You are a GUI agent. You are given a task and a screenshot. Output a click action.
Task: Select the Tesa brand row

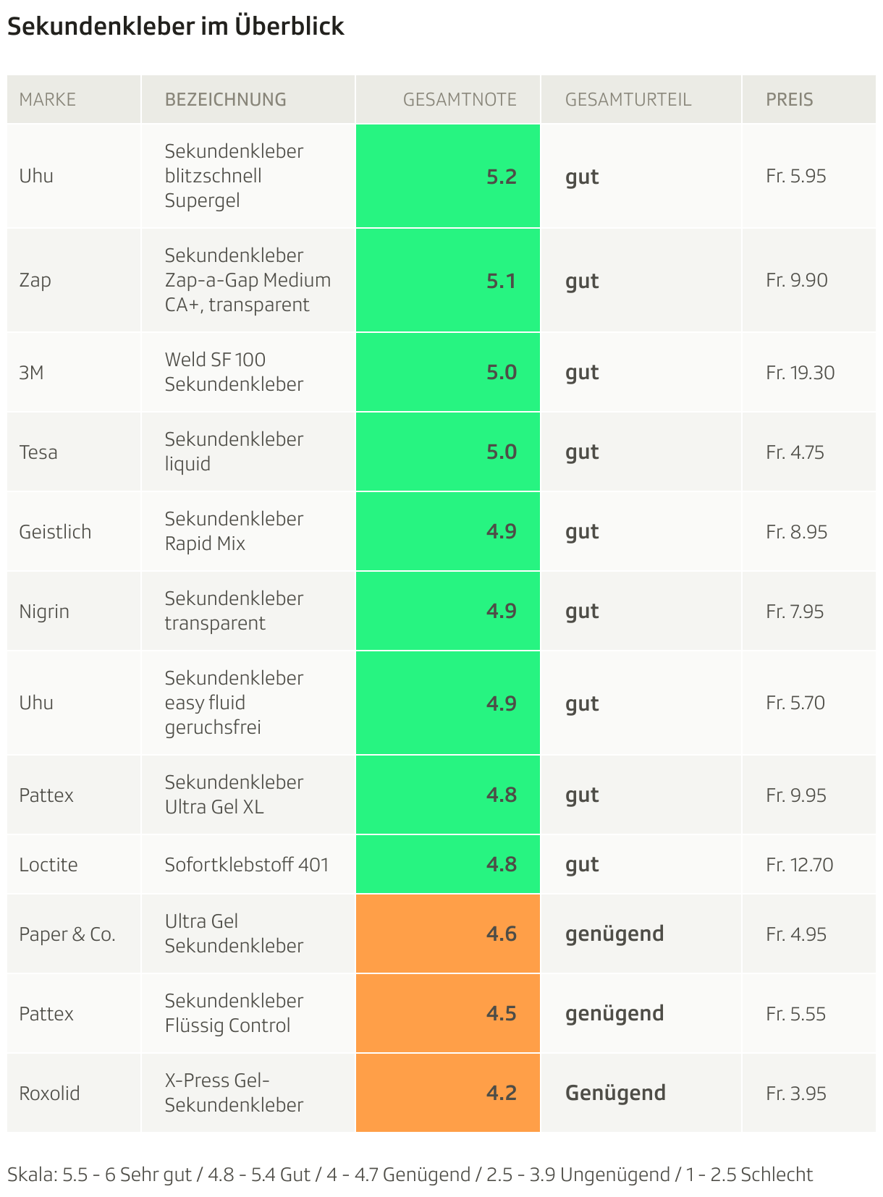tap(441, 452)
